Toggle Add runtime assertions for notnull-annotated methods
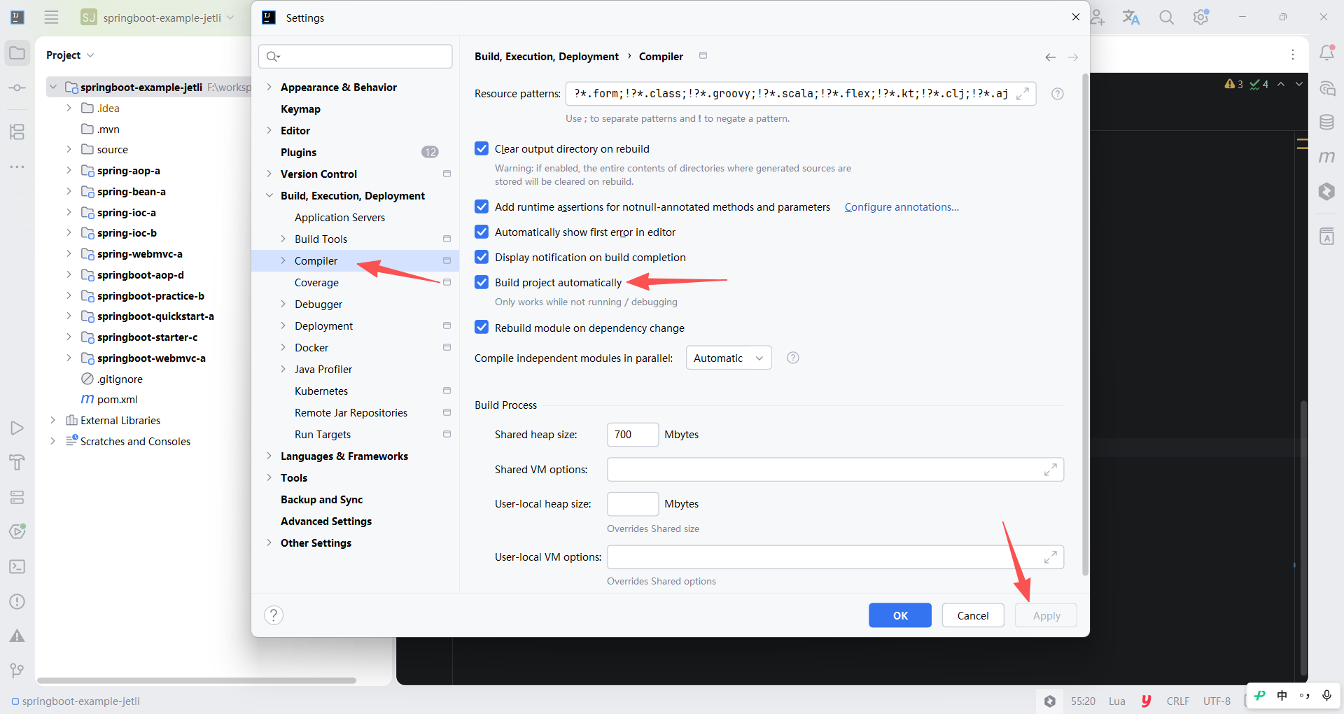This screenshot has width=1344, height=714. [x=482, y=206]
